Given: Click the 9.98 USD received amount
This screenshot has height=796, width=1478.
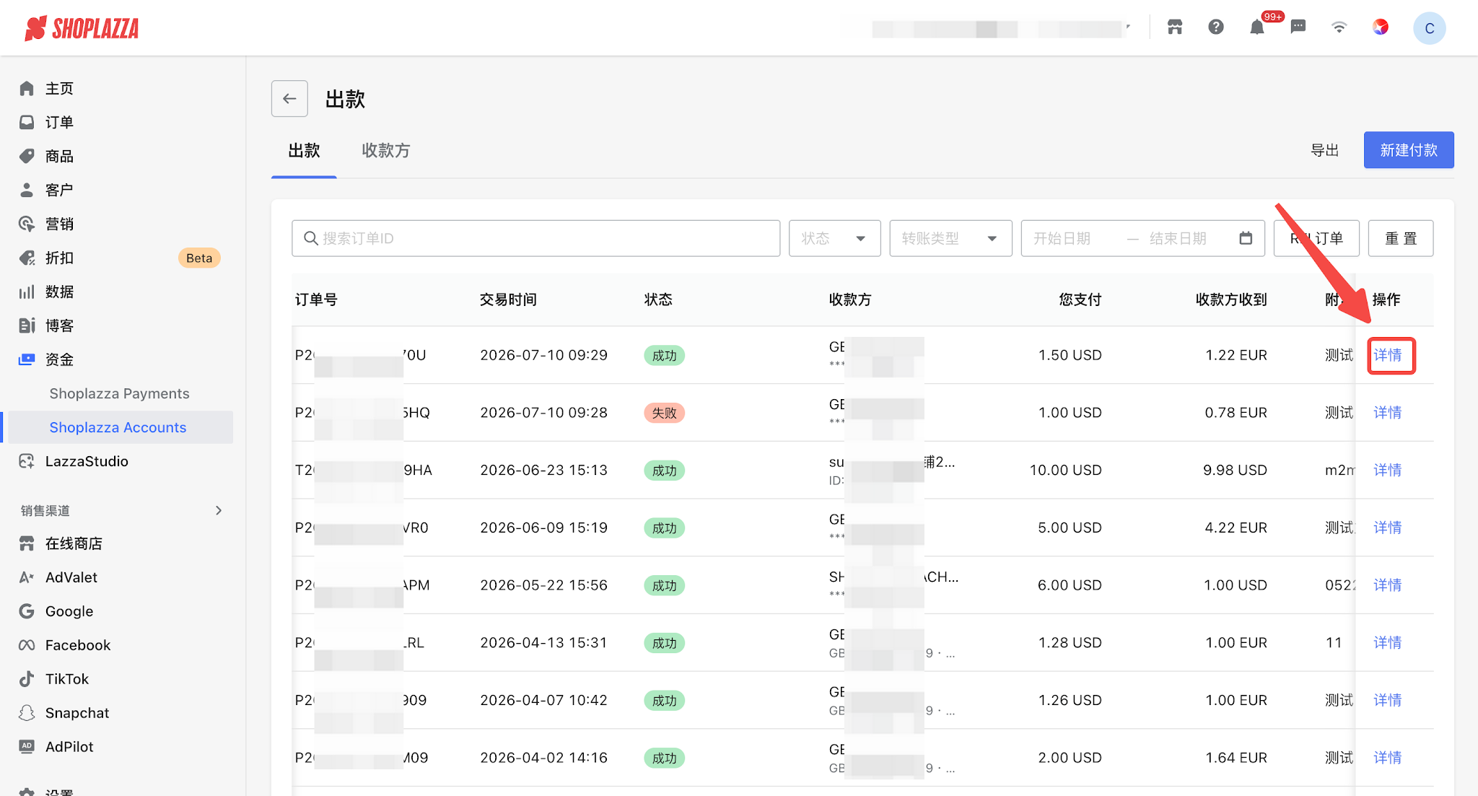Looking at the screenshot, I should 1235,471.
